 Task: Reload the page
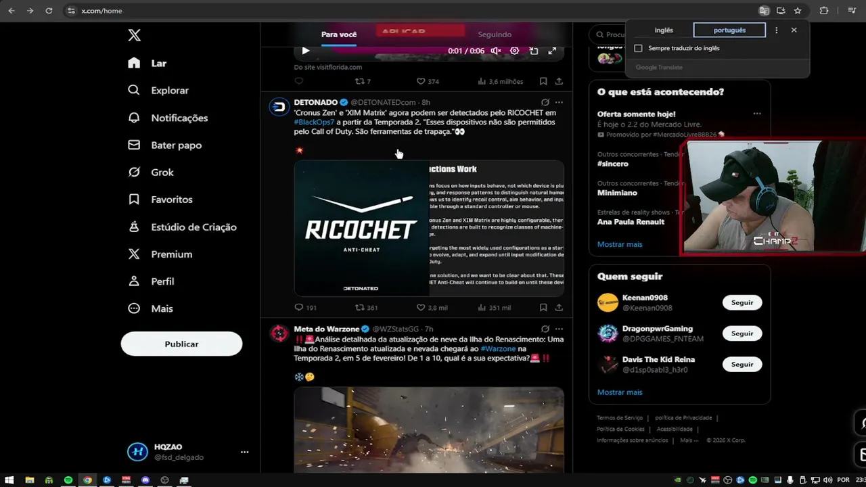point(49,11)
